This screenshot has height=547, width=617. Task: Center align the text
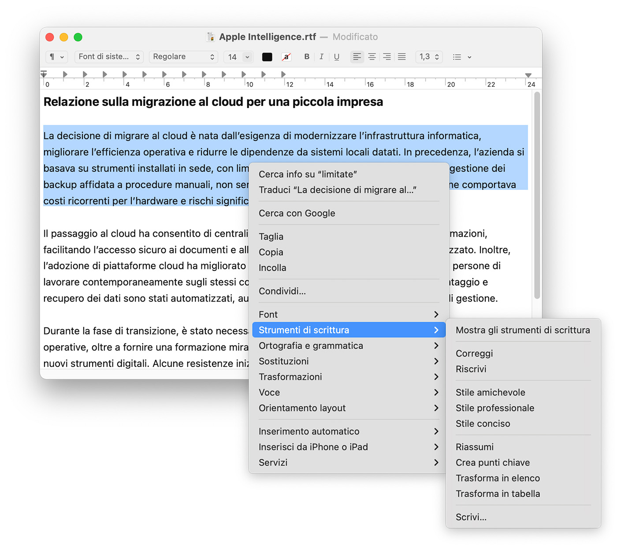(x=372, y=57)
